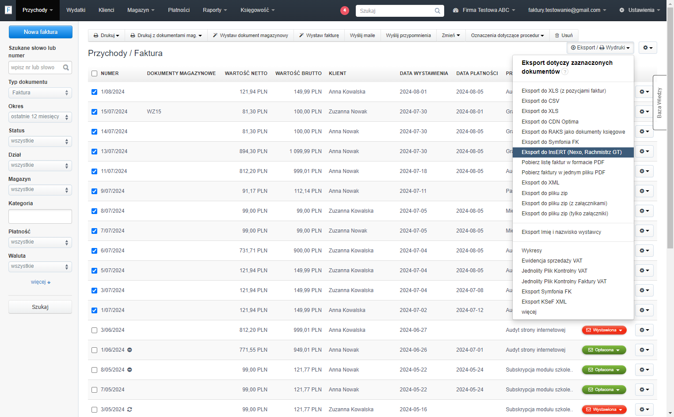This screenshot has height=417, width=674.
Task: Click the więcej link under sidebar filters
Action: [x=41, y=282]
